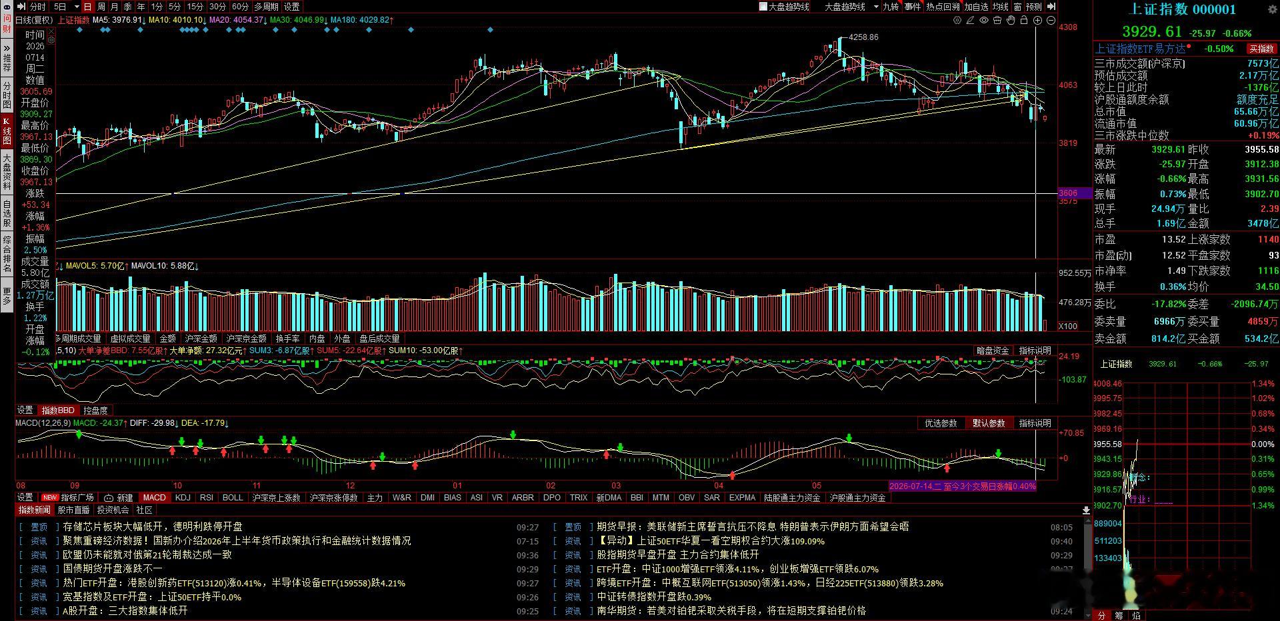
Task: Click the 九转 button
Action: [891, 7]
